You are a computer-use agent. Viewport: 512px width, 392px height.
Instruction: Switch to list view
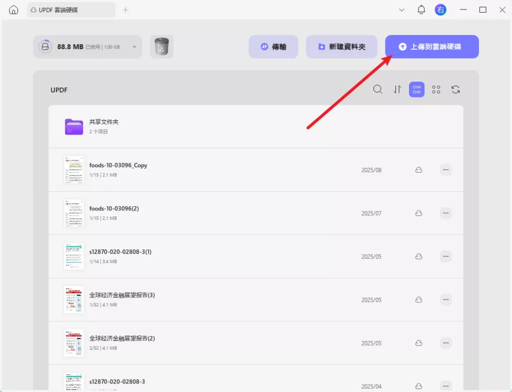click(416, 89)
